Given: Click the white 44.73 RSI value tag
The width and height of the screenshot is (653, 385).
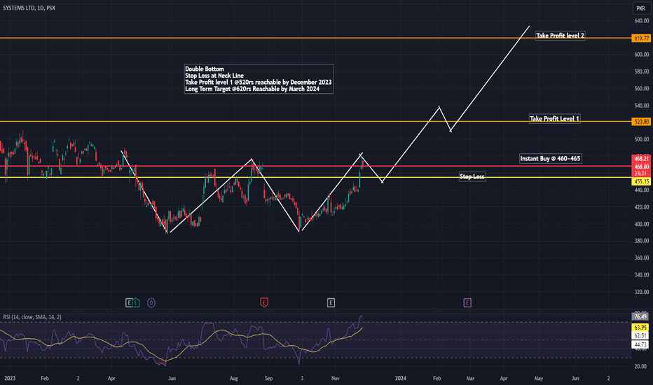Looking at the screenshot, I should coord(640,344).
